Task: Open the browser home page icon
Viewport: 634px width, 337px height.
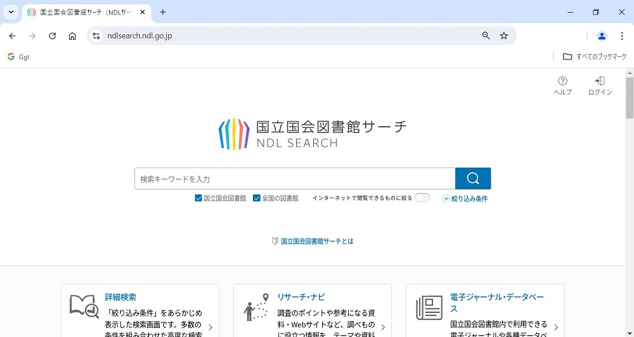Action: tap(72, 36)
